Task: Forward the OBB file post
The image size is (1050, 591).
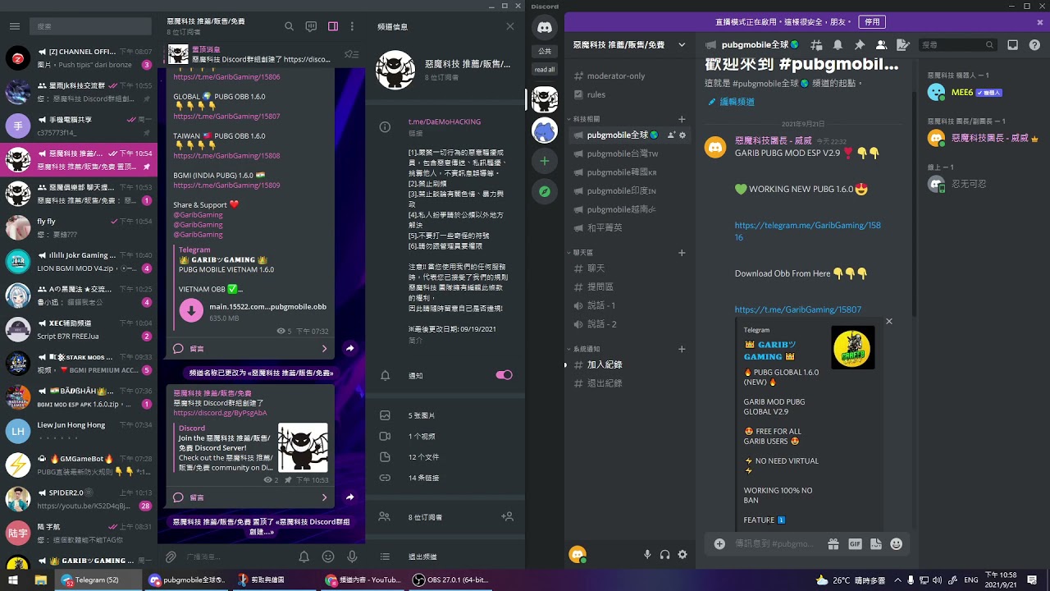Action: tap(349, 349)
